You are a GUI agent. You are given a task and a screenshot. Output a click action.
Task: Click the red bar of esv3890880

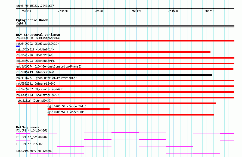click(125, 41)
